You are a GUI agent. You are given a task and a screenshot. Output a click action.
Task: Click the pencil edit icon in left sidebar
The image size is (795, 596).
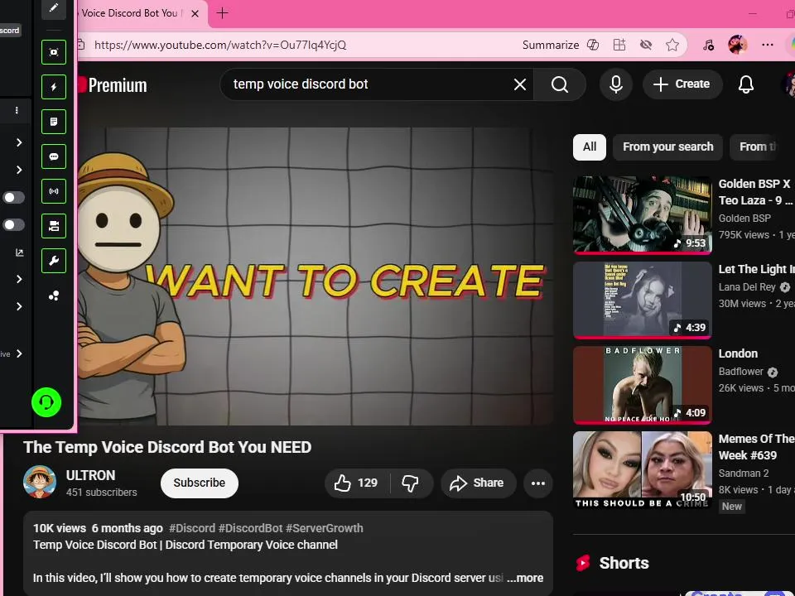[54, 8]
